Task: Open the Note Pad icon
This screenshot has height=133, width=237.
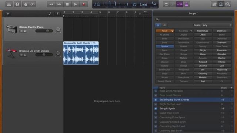Action: coord(214,4)
